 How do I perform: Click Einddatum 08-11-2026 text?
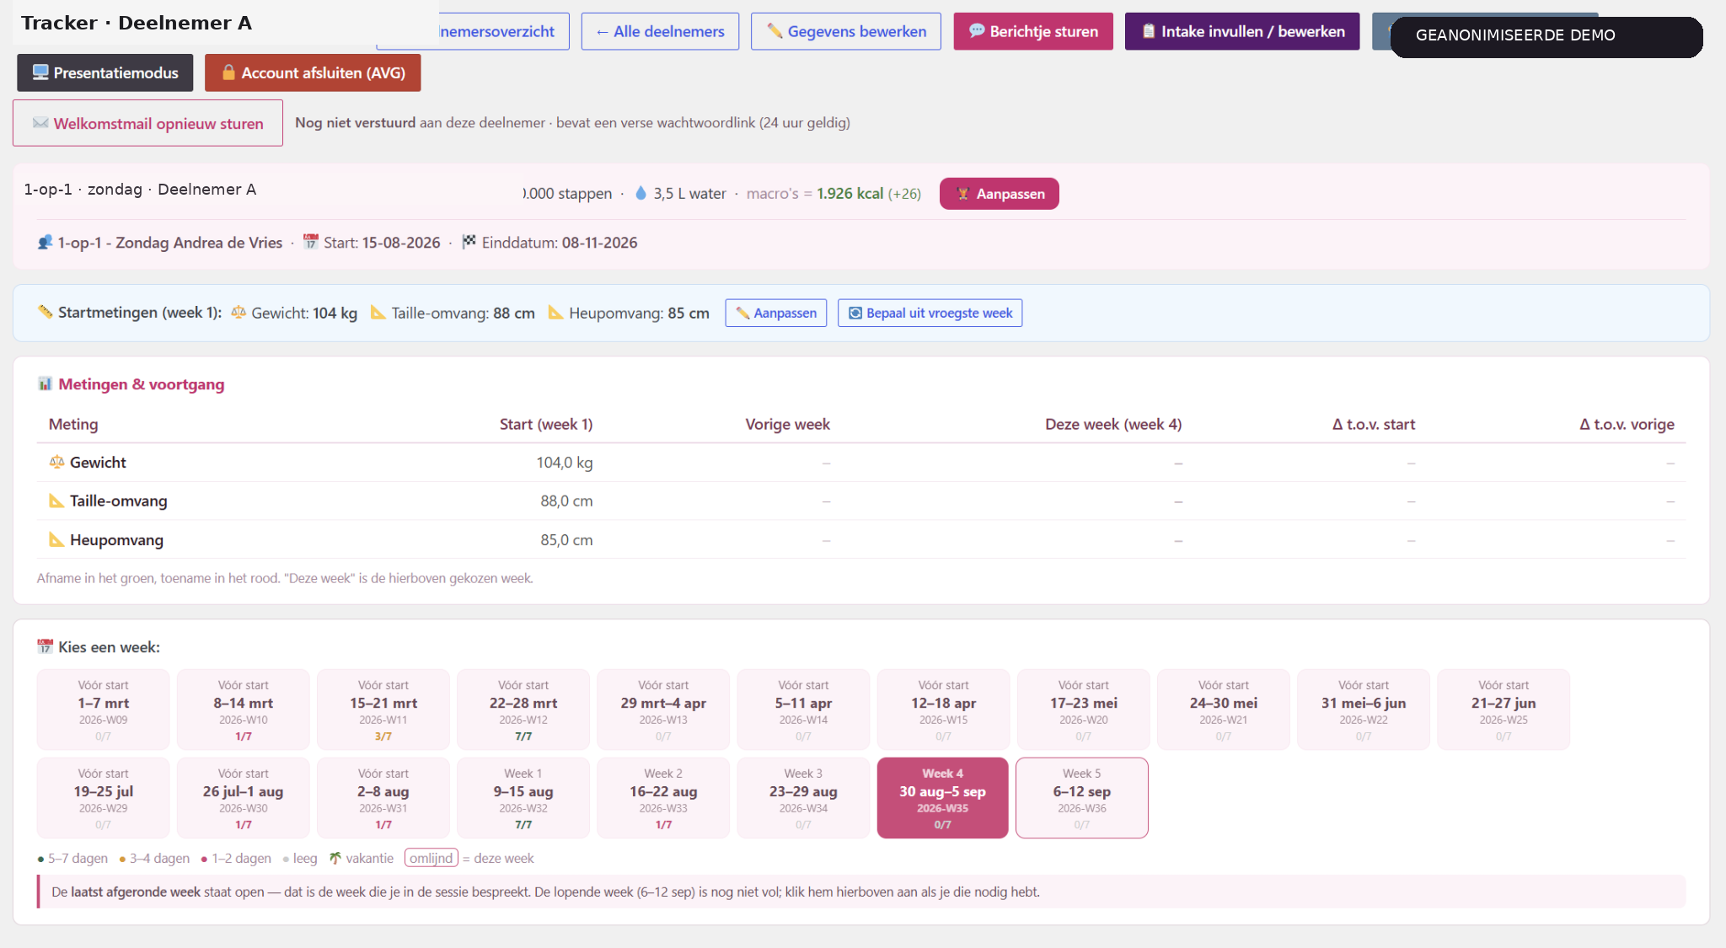tap(560, 243)
